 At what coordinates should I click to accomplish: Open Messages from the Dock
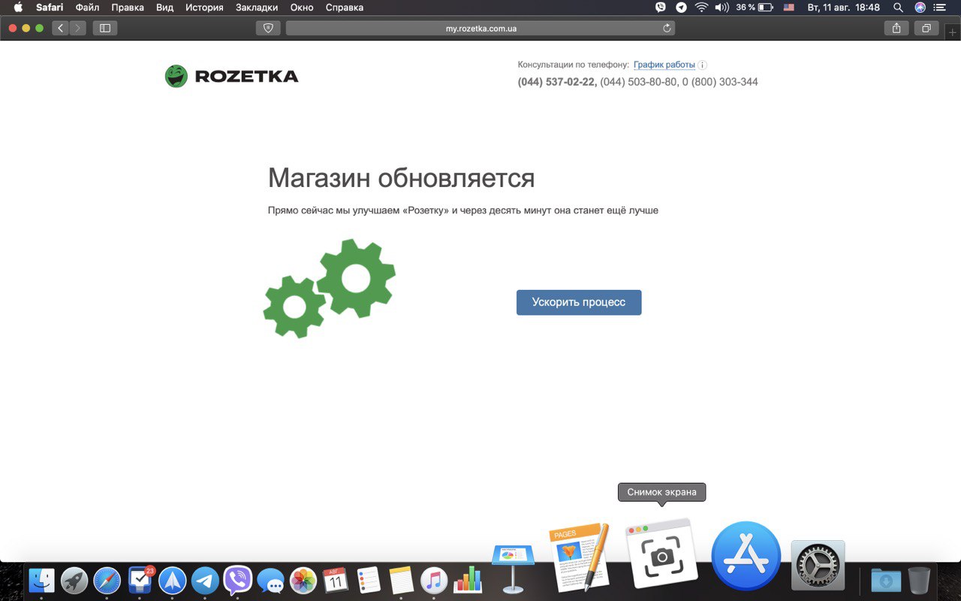tap(270, 580)
